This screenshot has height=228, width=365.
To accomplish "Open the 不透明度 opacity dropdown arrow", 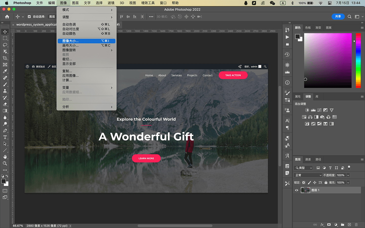I will coord(348,175).
